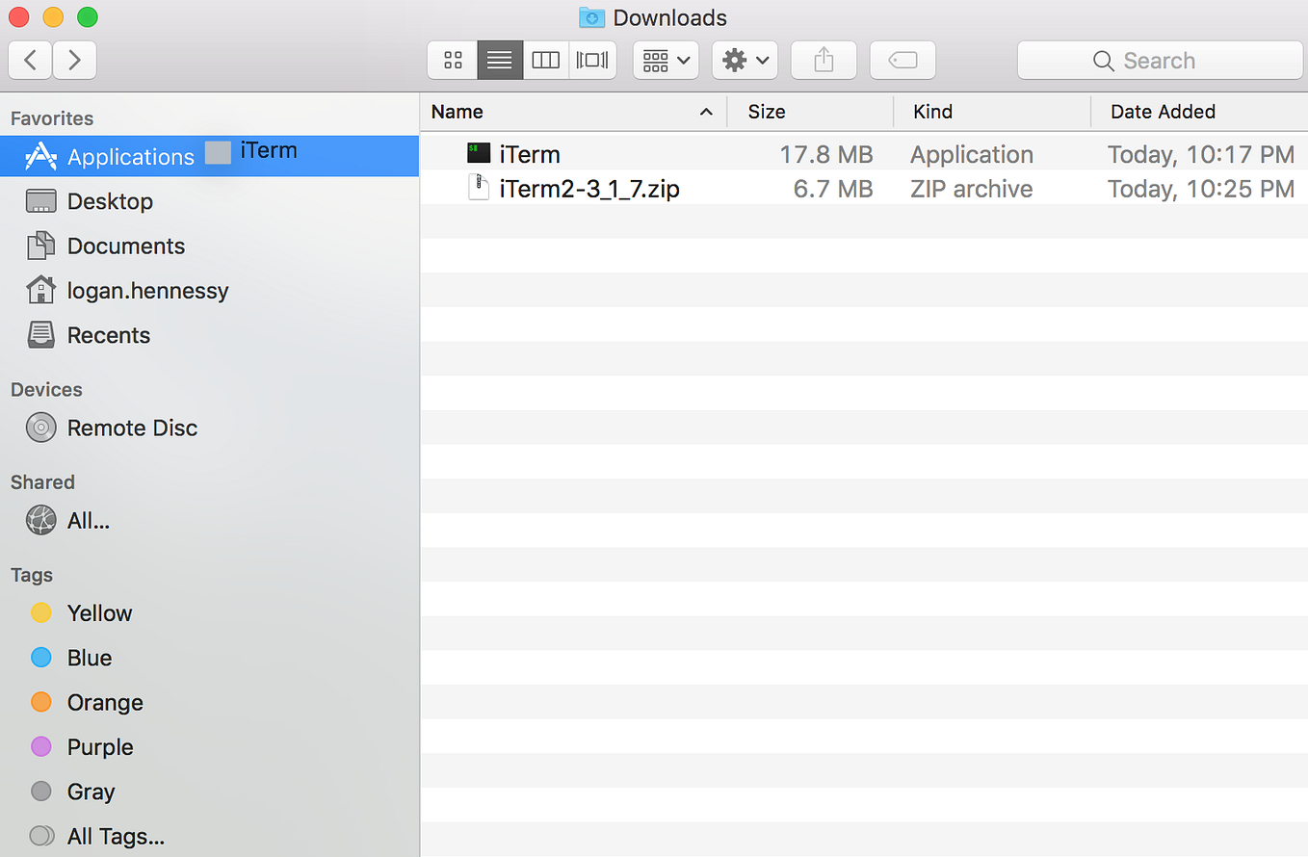Click the Remote Disc icon
Screen dimensions: 1308x857
pos(41,428)
